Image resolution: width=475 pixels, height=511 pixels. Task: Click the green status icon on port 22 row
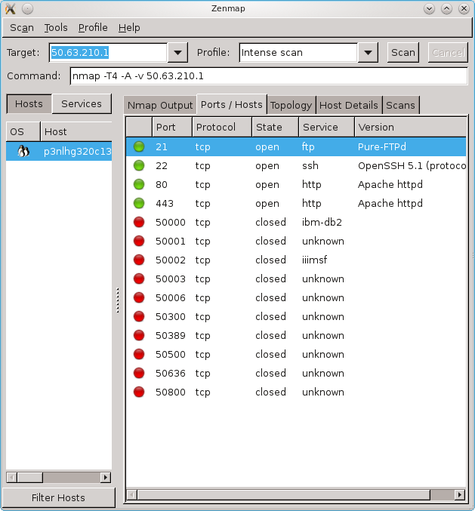click(139, 165)
